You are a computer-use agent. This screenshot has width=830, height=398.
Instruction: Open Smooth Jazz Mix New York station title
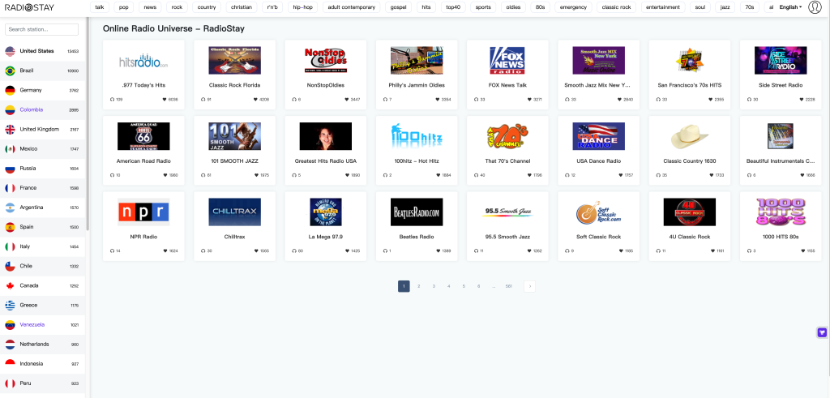pos(598,85)
